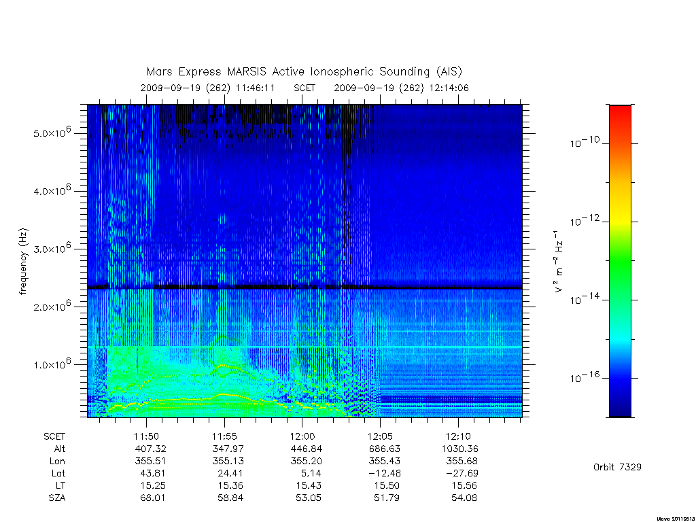
Task: Click the start time "2009-09-19 (262) 11:46:11"
Action: click(207, 88)
